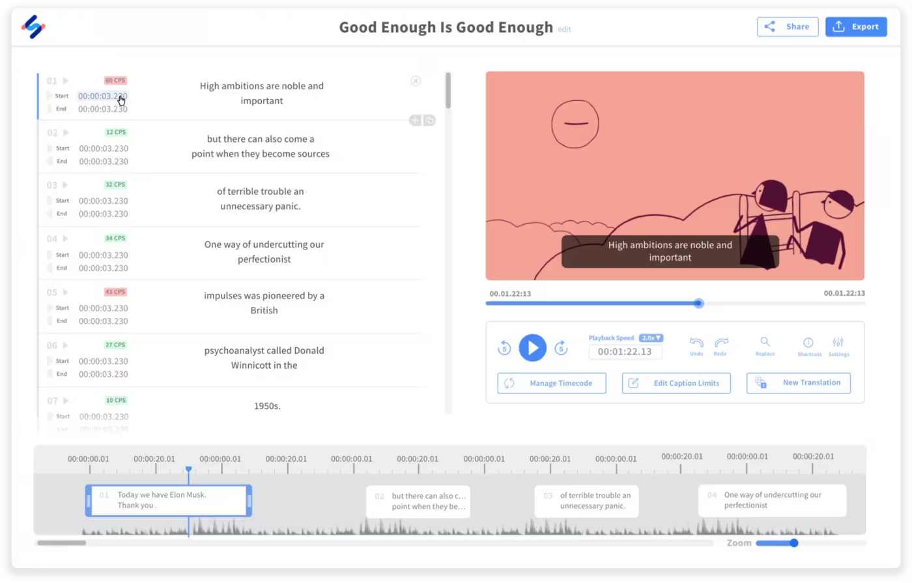
Task: Edit text 'of terrible trouble an unnecessary panic.'
Action: [260, 199]
